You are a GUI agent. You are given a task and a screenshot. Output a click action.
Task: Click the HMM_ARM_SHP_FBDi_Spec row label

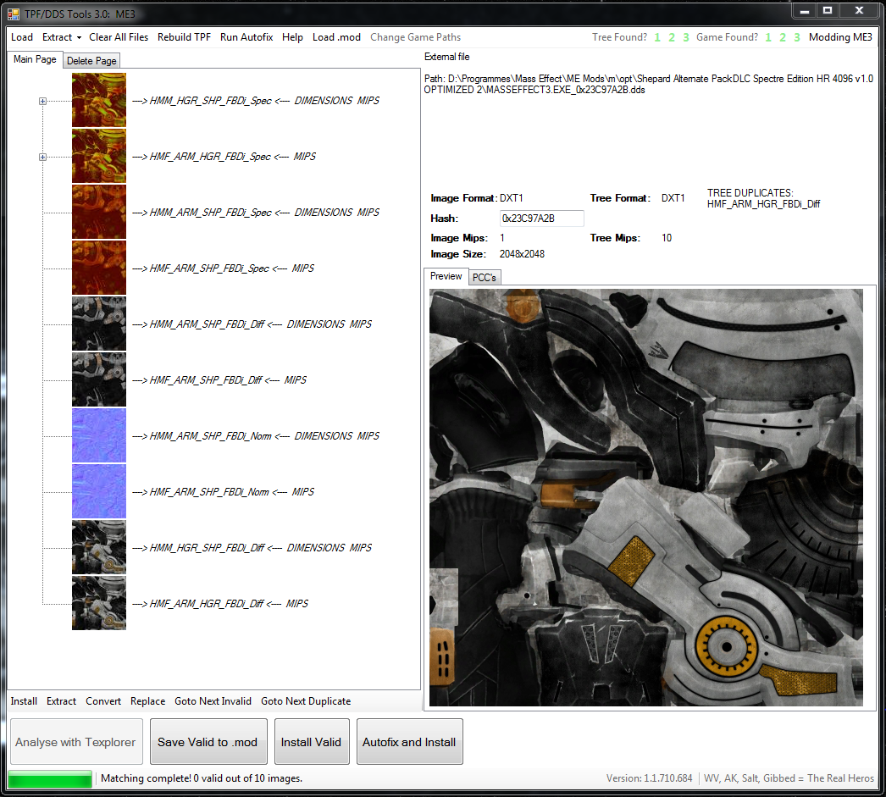point(256,213)
